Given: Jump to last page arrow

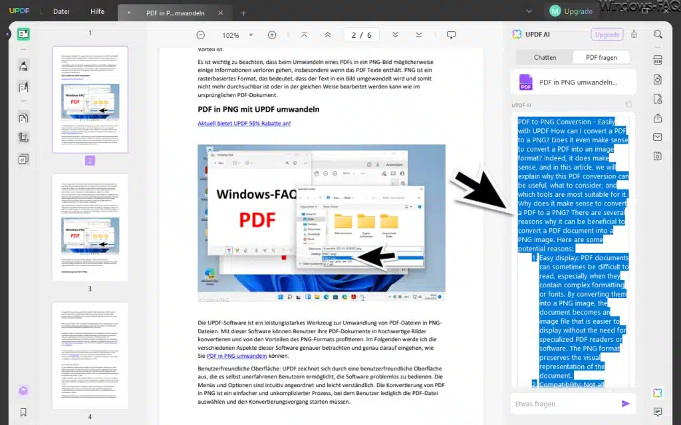Looking at the screenshot, I should (419, 35).
